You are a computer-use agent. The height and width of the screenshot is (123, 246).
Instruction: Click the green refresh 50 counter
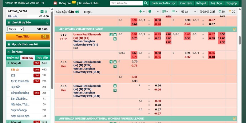click(x=221, y=12)
